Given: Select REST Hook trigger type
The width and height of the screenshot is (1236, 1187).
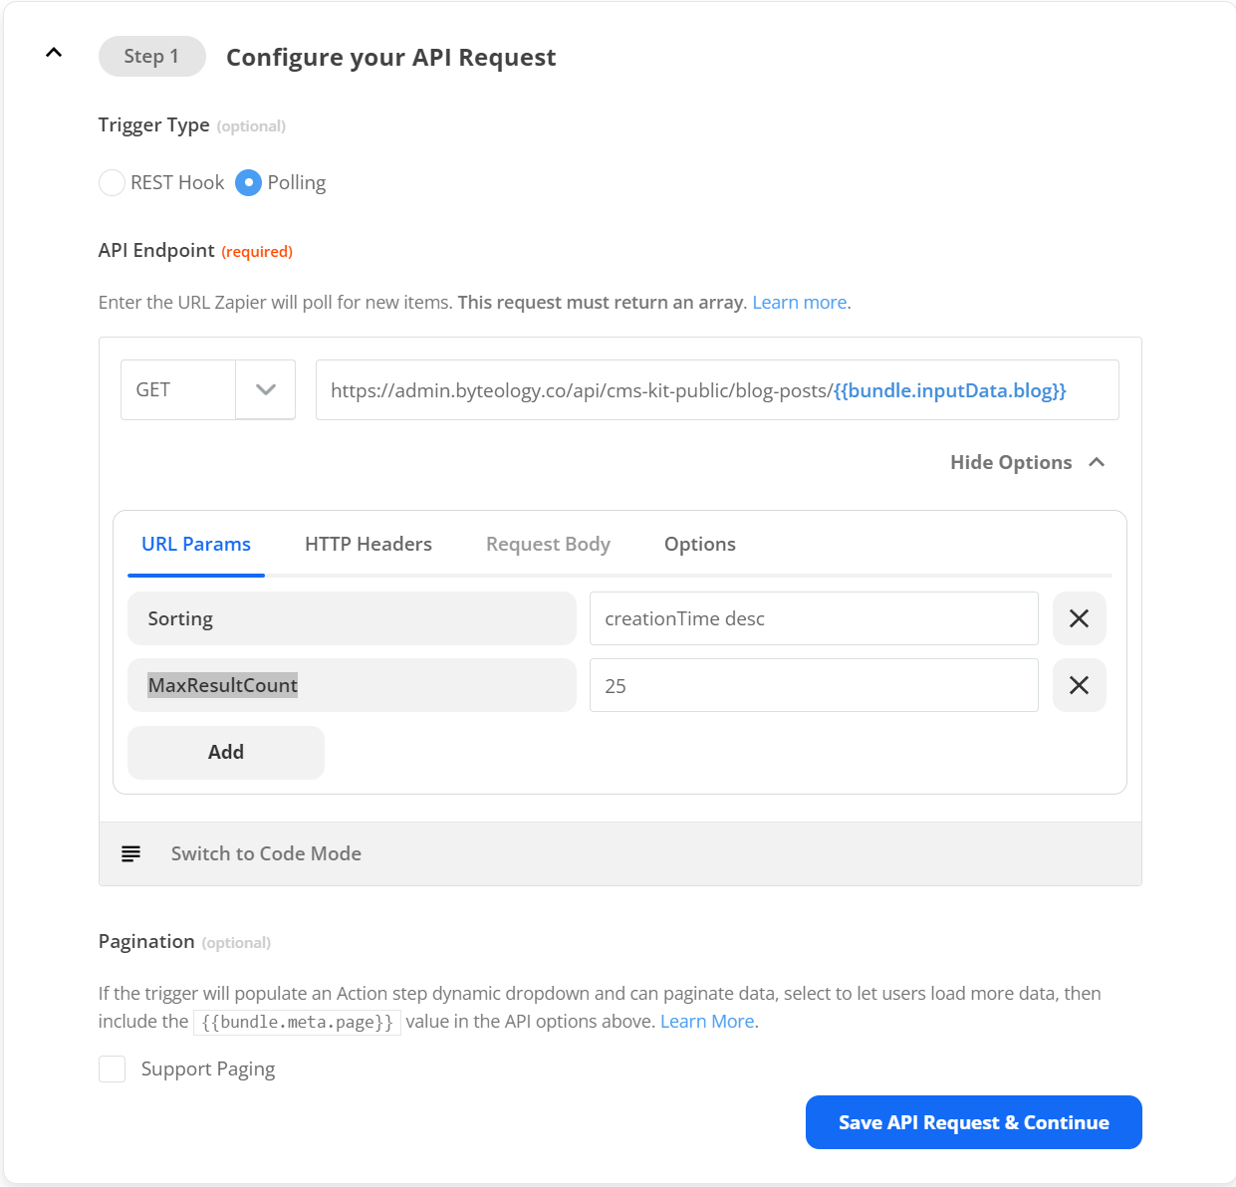Looking at the screenshot, I should coord(112,183).
